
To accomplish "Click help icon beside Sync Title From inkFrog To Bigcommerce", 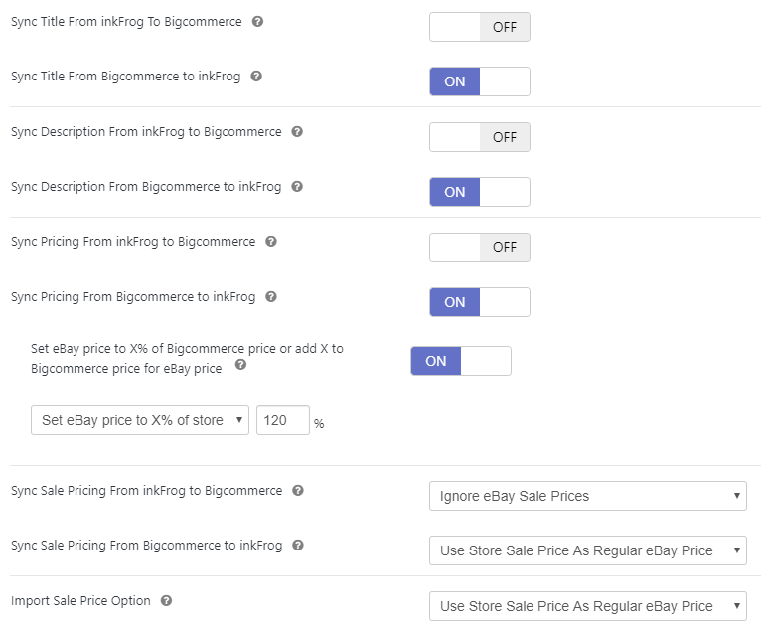I will [x=258, y=21].
